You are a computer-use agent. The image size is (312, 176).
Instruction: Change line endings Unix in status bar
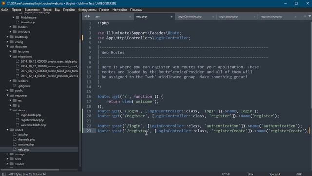pyautogui.click(x=250, y=174)
